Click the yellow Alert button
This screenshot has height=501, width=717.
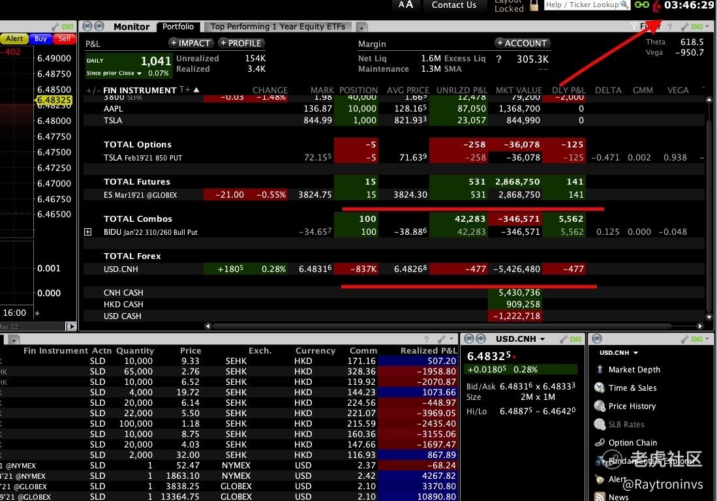point(14,39)
